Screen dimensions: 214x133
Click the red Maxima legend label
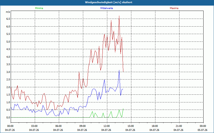coord(174,8)
